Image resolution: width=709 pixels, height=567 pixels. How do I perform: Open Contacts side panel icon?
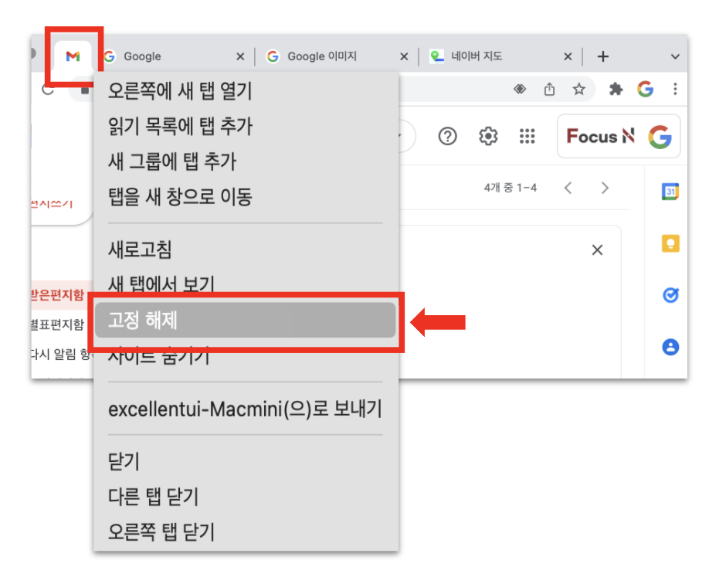click(x=670, y=347)
